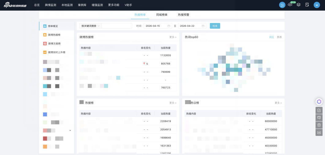325x155 pixels.
Task: Switch word panel to 图表 view
Action: click(279, 37)
